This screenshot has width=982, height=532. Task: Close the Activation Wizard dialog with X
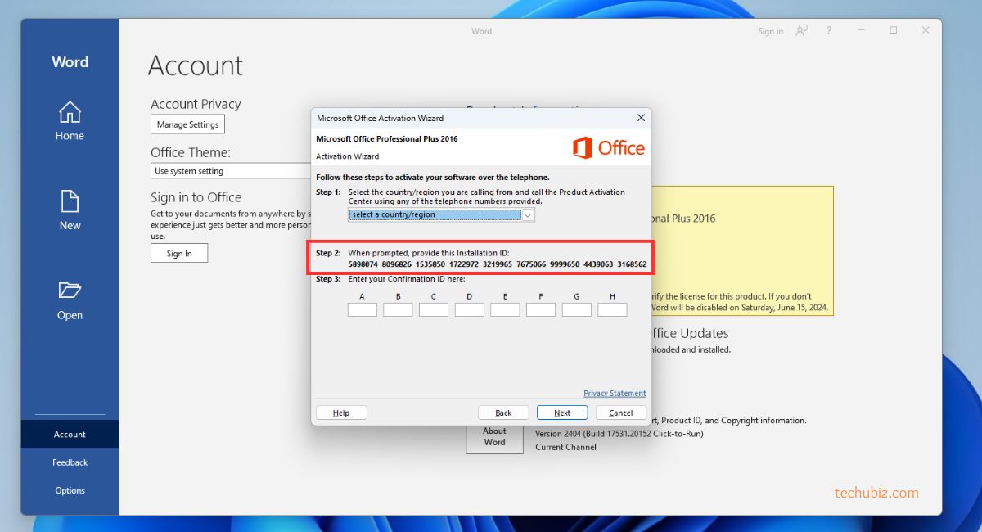[x=641, y=118]
